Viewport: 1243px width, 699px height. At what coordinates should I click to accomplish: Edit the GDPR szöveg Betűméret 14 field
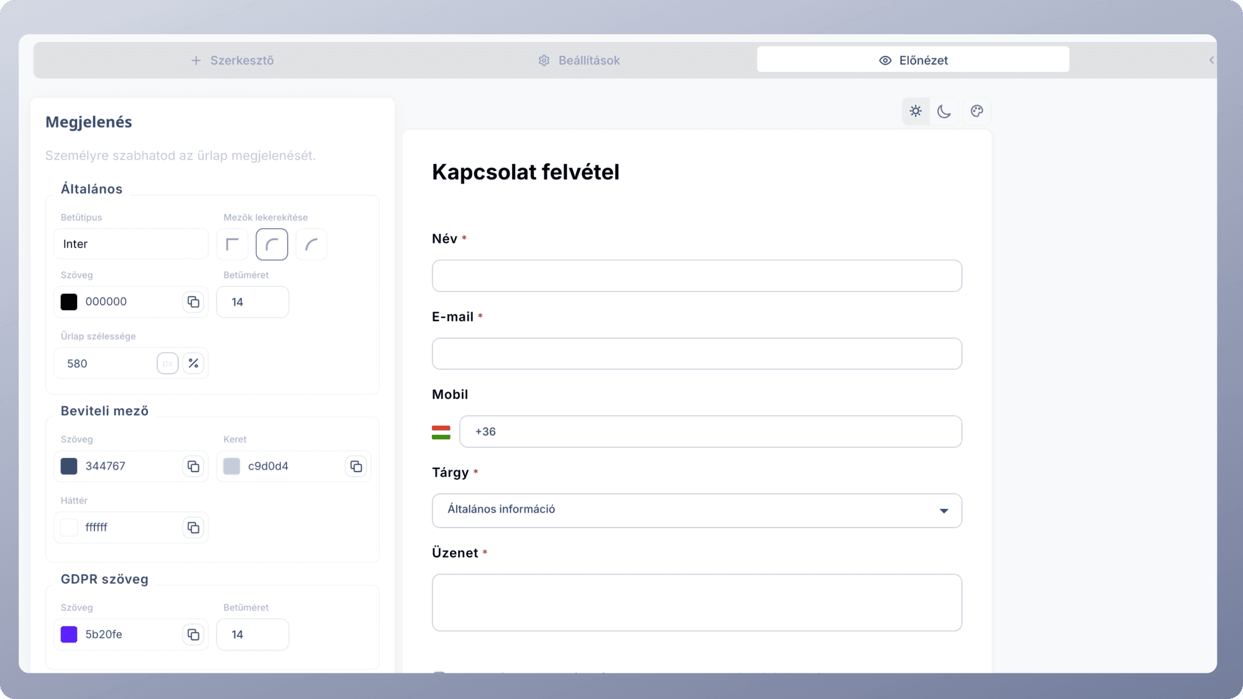point(252,634)
